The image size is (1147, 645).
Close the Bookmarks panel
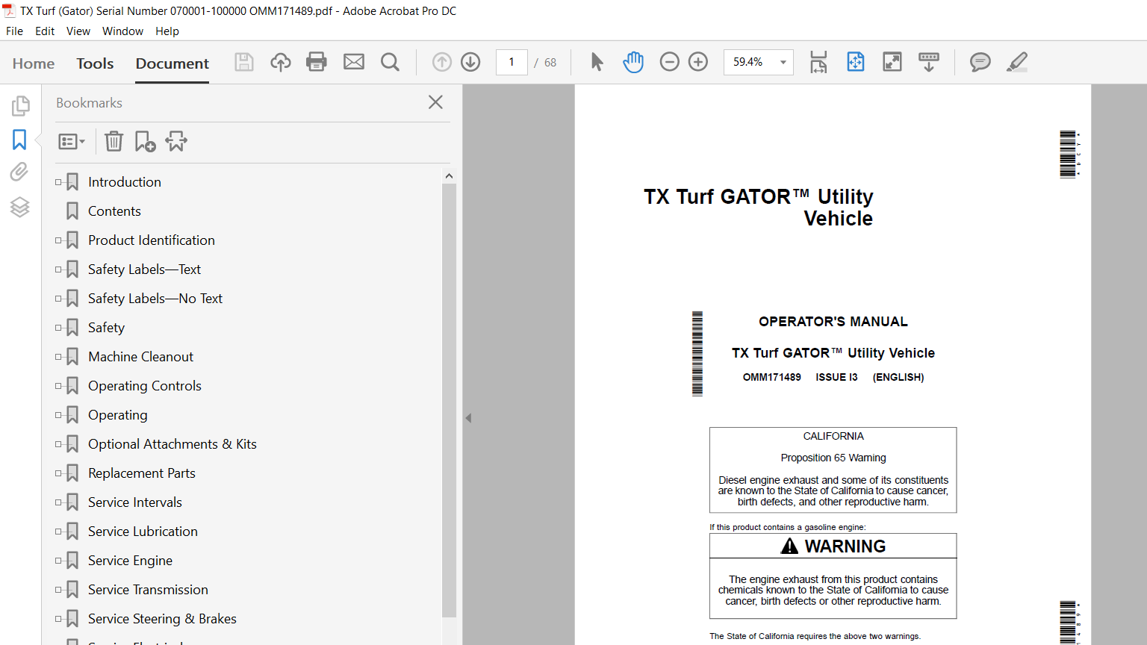point(436,102)
